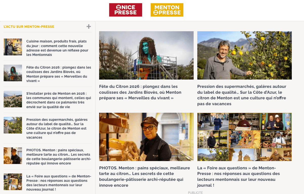The image size is (304, 194).
Task: Open main headline PHOTOS. Menton : pains spéciaux
Action: click(x=144, y=177)
